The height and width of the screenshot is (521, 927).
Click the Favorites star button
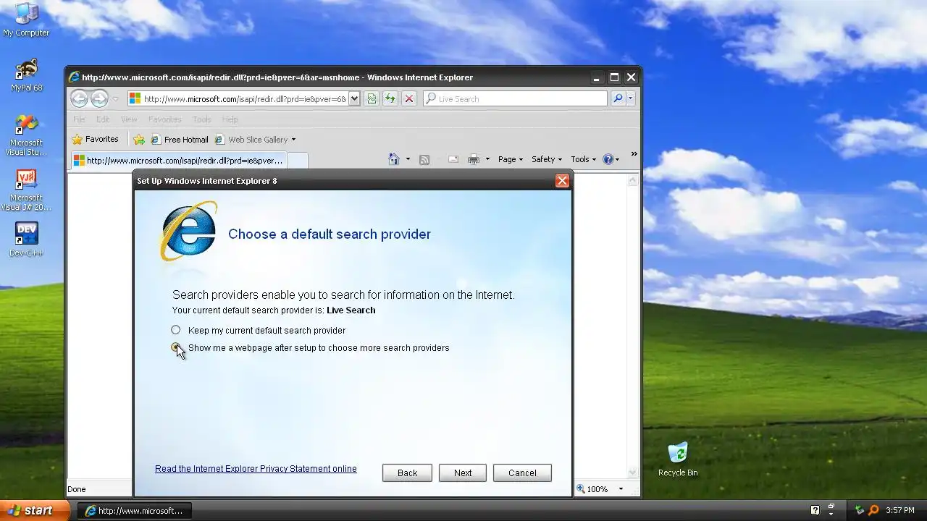(95, 140)
